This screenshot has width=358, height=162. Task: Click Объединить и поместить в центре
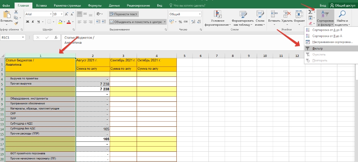136,22
